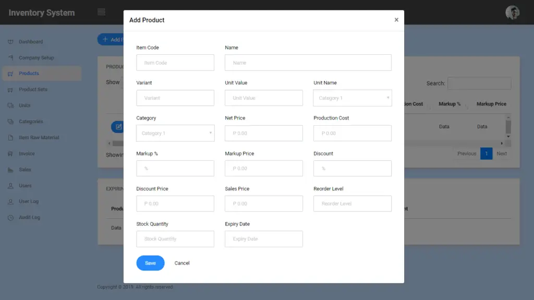Screen dimensions: 534x300
Task: Open the Category dropdown in the form
Action: pyautogui.click(x=175, y=133)
